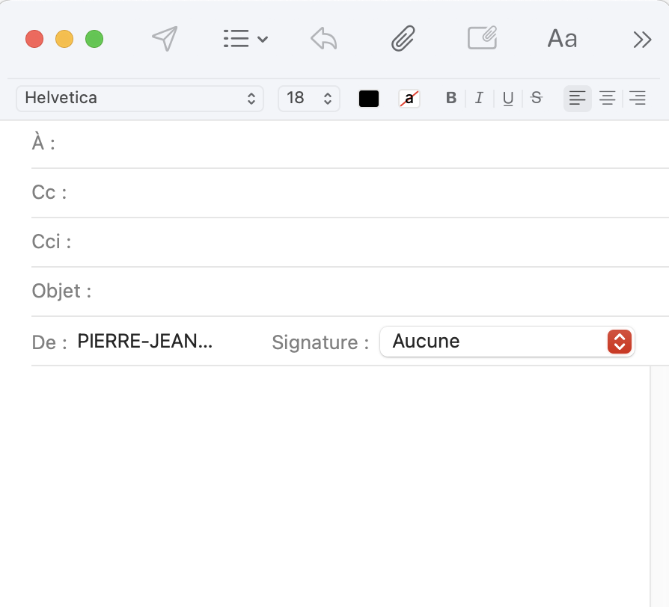This screenshot has width=669, height=607.
Task: Click the markup annotation icon
Action: coord(483,38)
